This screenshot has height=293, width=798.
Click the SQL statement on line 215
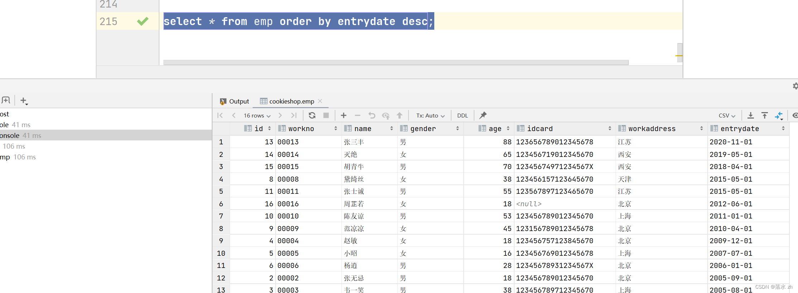pos(298,21)
